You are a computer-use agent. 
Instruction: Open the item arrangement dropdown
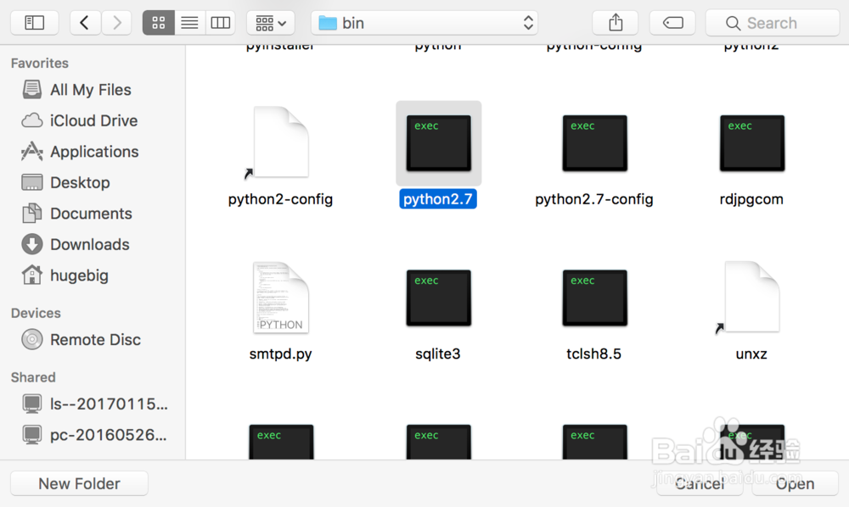(x=271, y=23)
